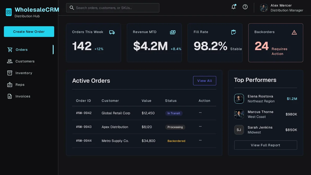Go to Customers in the sidebar
The height and width of the screenshot is (175, 311).
click(x=29, y=61)
